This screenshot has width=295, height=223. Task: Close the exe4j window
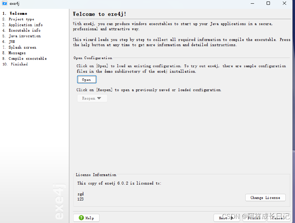coord(284,3)
